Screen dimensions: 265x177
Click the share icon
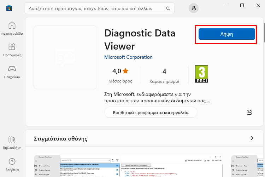(x=249, y=112)
